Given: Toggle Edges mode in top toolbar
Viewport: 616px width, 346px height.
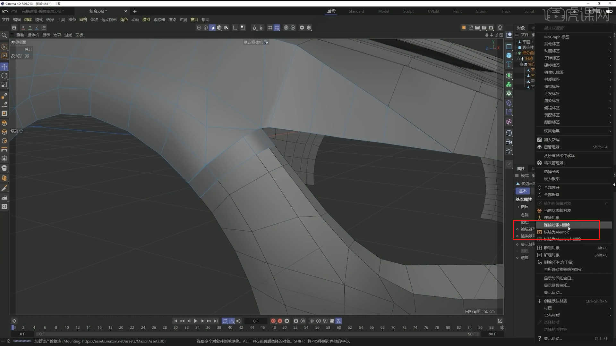Looking at the screenshot, I should [206, 28].
